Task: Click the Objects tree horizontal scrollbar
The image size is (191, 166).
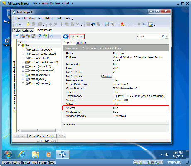Action: tap(38, 130)
